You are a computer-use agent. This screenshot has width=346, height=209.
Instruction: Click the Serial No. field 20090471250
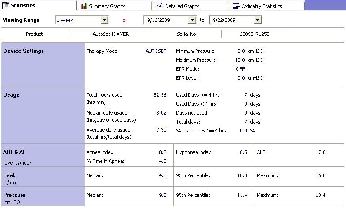254,34
